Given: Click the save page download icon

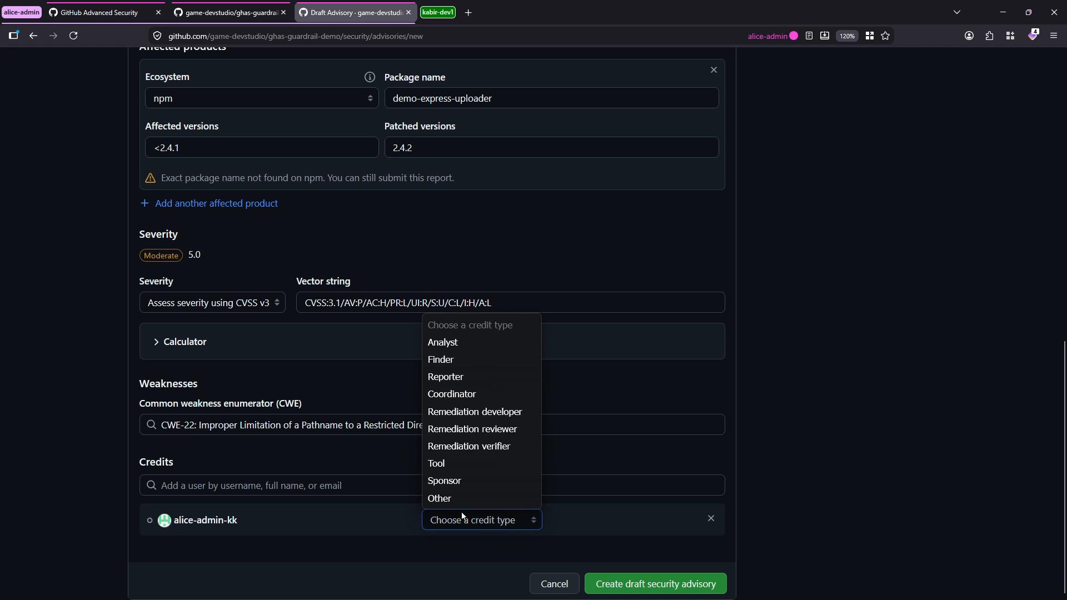Looking at the screenshot, I should (x=825, y=36).
